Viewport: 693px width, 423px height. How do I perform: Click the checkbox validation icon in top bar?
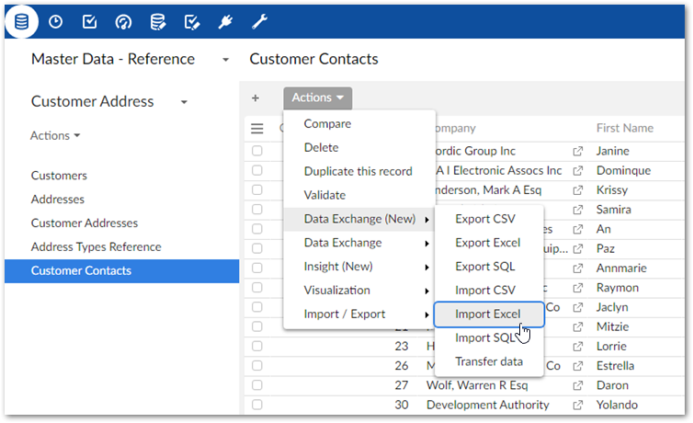click(x=90, y=21)
